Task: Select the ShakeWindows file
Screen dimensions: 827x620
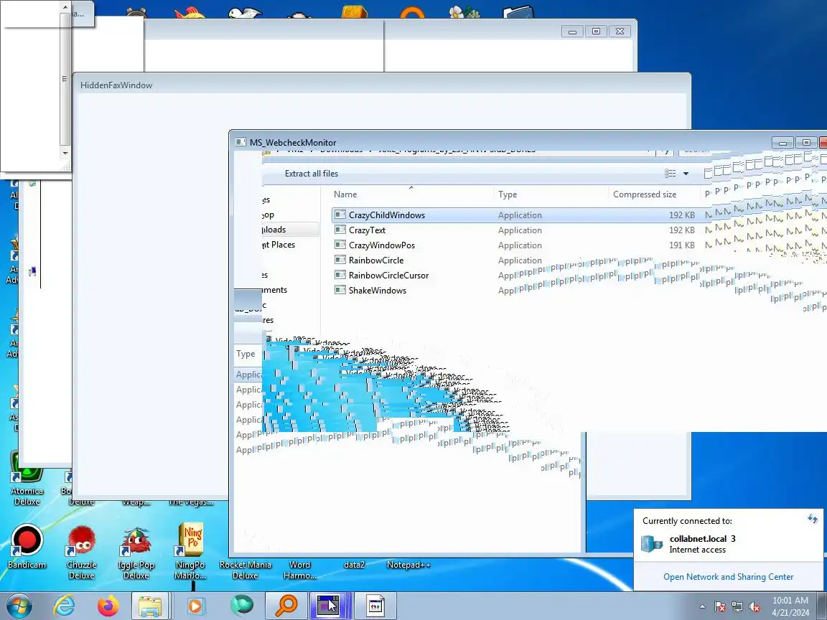Action: (377, 291)
